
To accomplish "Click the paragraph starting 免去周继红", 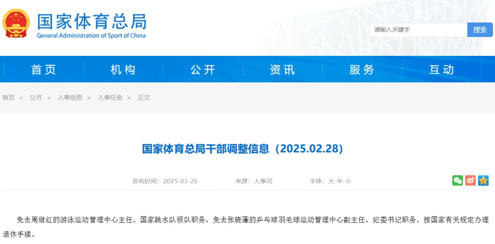I will [x=246, y=227].
